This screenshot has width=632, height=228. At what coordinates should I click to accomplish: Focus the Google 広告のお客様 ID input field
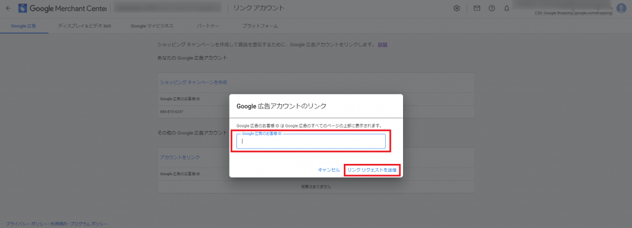pos(311,141)
